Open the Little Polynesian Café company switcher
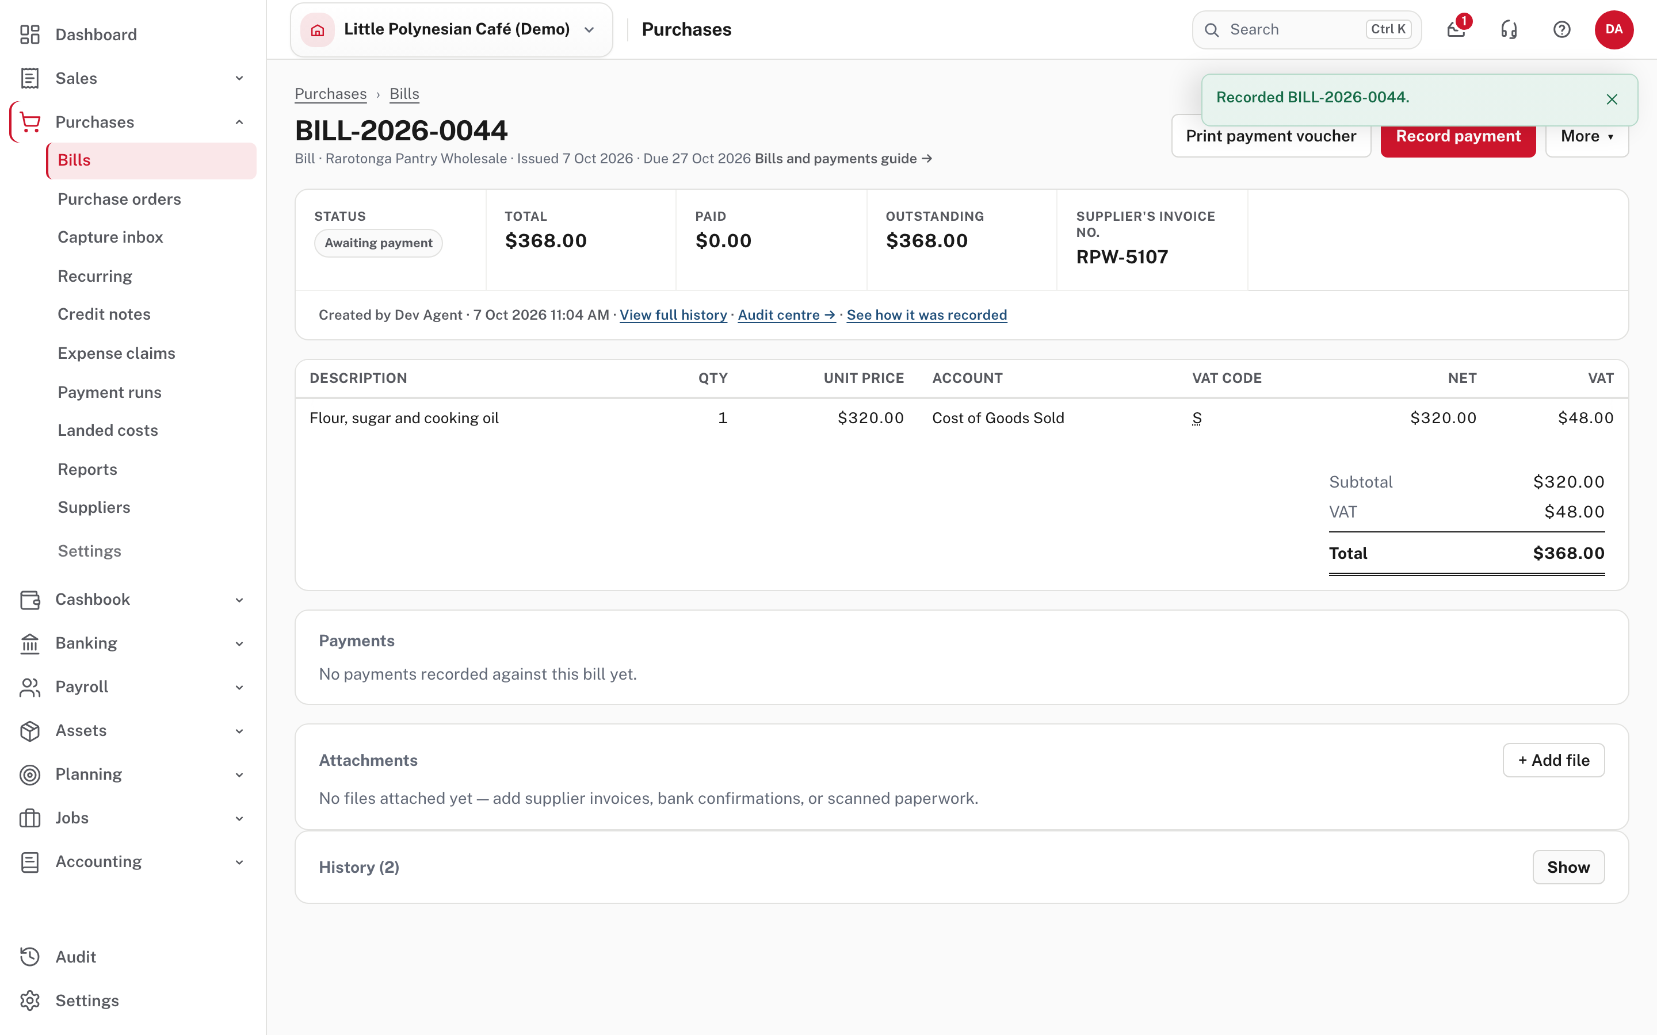The image size is (1657, 1035). [451, 29]
